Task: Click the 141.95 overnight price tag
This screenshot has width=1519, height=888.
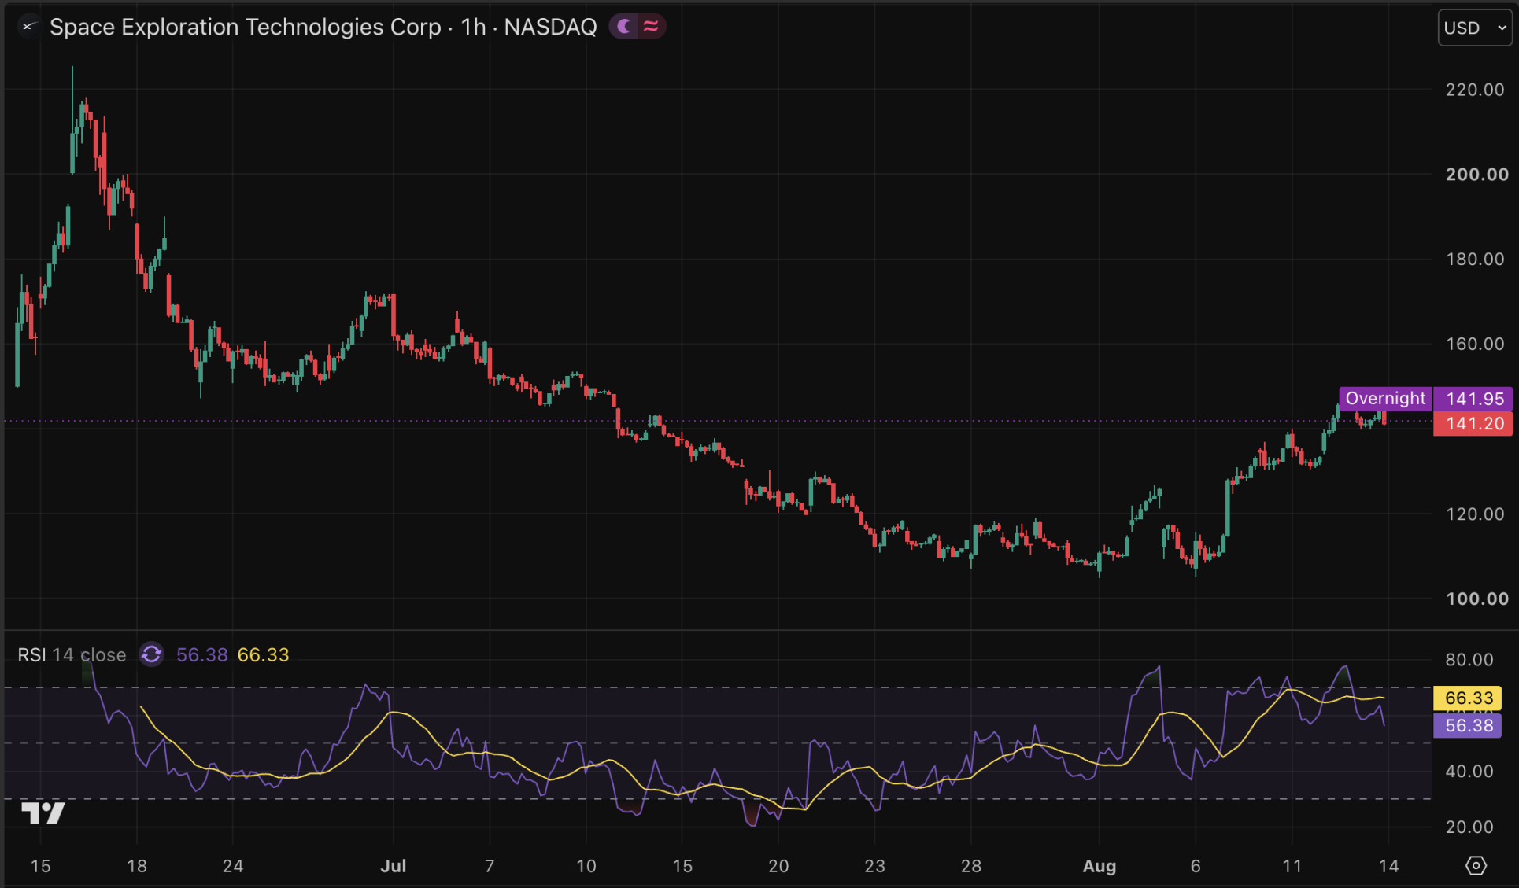Action: (1474, 399)
